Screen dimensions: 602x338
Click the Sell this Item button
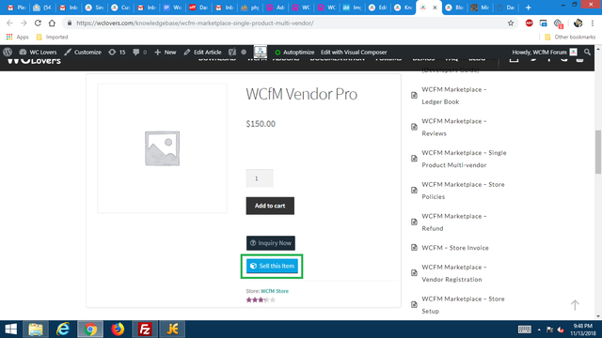point(272,266)
